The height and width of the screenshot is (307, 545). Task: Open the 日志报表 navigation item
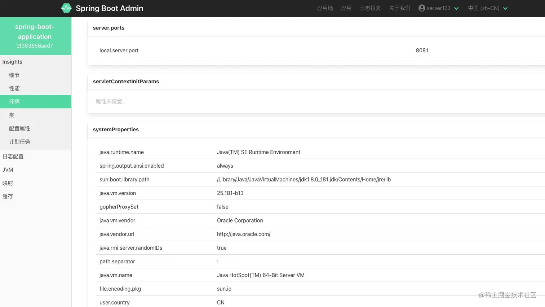point(370,8)
